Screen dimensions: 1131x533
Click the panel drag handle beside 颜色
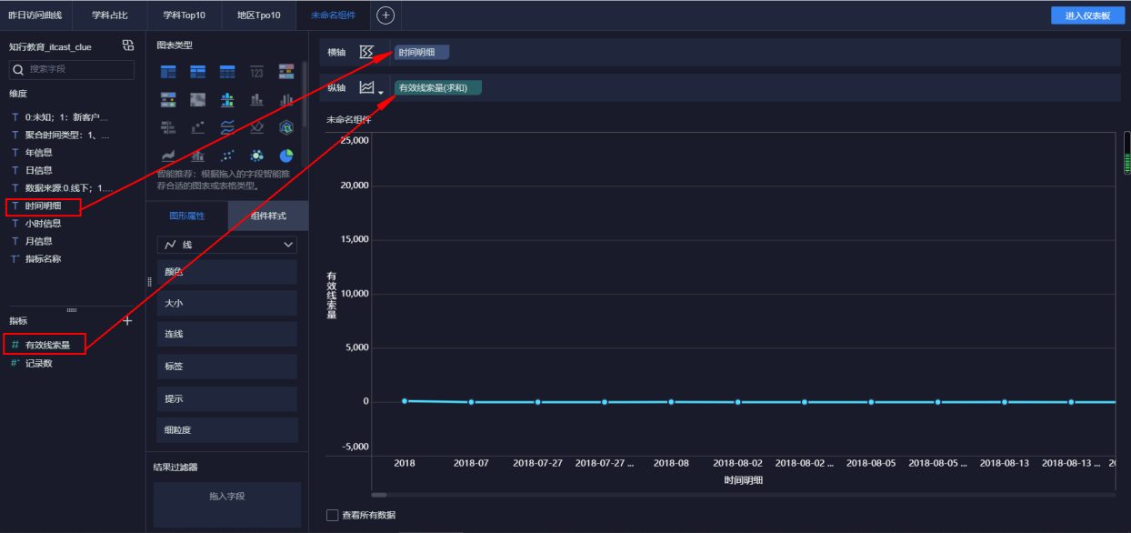(x=150, y=282)
